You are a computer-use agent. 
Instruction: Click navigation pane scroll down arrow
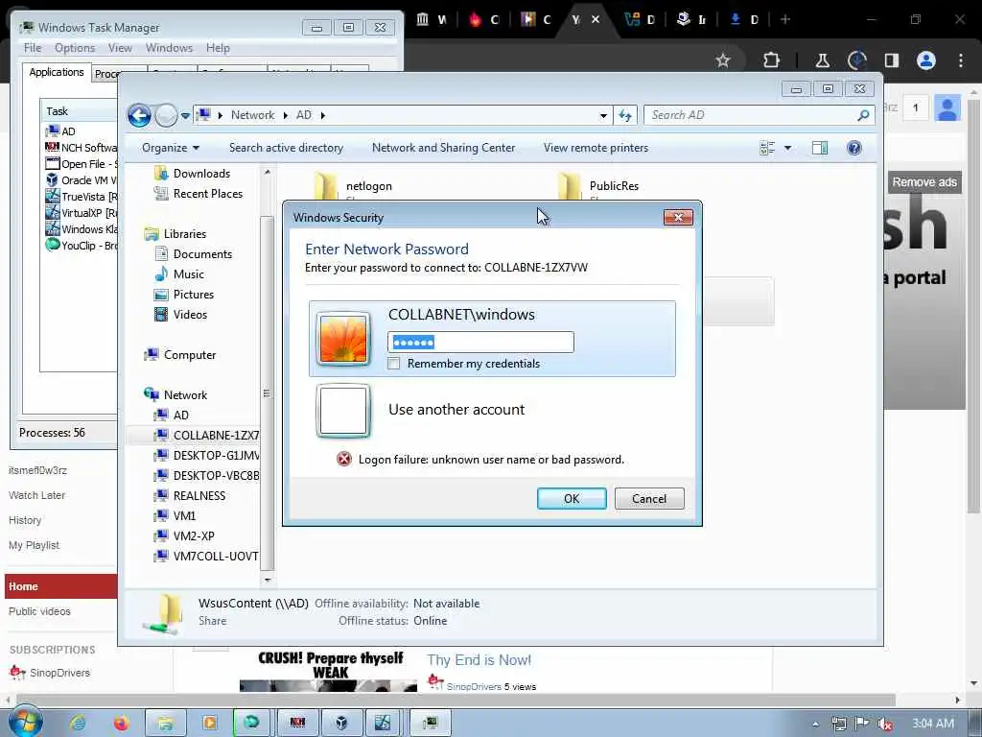pos(268,581)
